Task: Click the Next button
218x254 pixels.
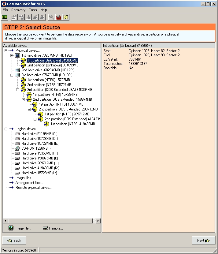Action: coord(204,241)
